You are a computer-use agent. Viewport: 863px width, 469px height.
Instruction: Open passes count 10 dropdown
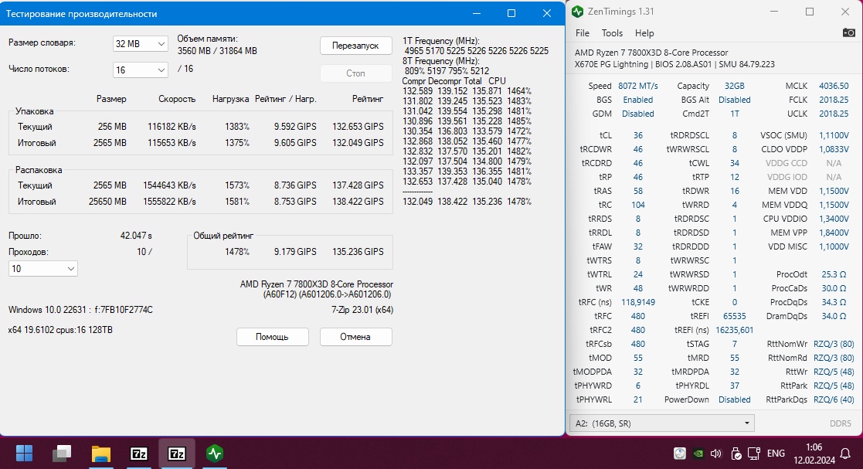tap(43, 269)
